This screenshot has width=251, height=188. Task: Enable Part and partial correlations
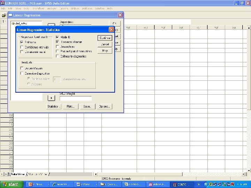pyautogui.click(x=57, y=51)
